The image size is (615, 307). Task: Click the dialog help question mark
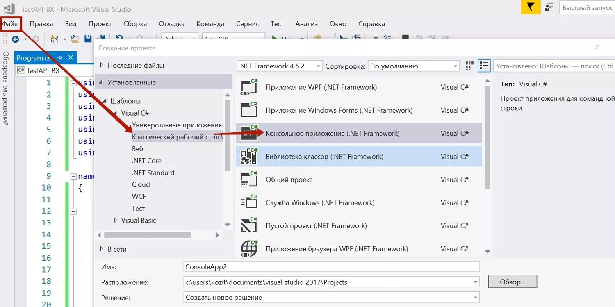click(597, 48)
